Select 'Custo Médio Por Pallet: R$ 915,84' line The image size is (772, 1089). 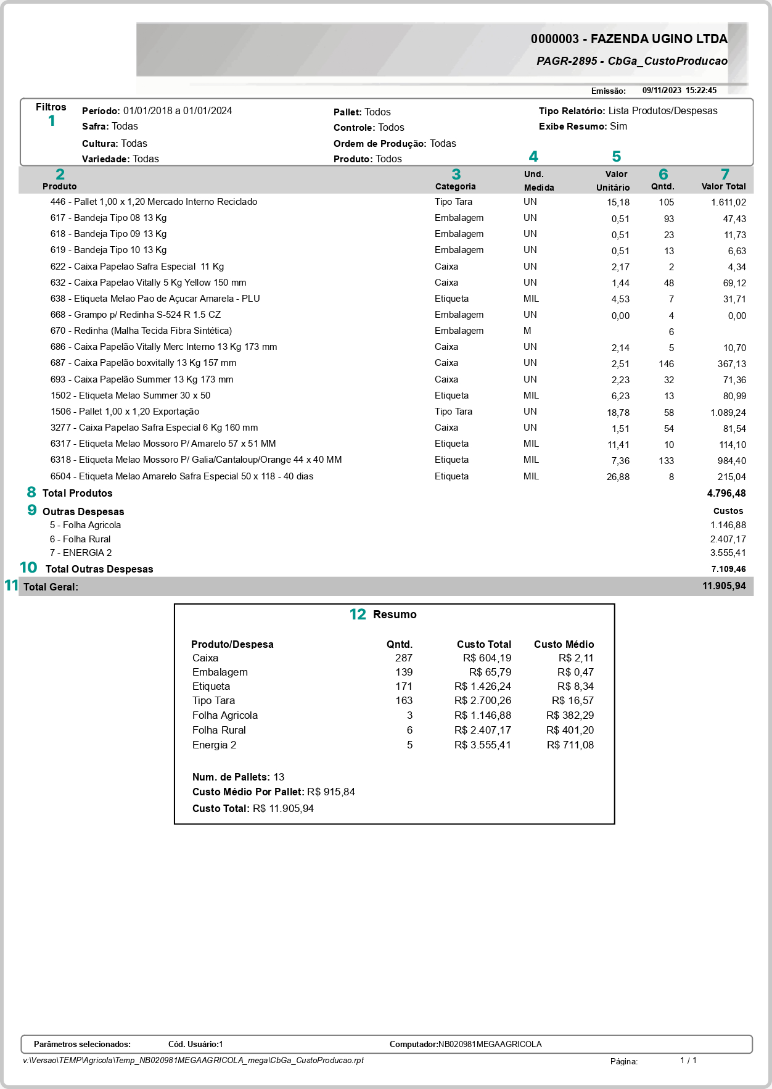pyautogui.click(x=274, y=792)
